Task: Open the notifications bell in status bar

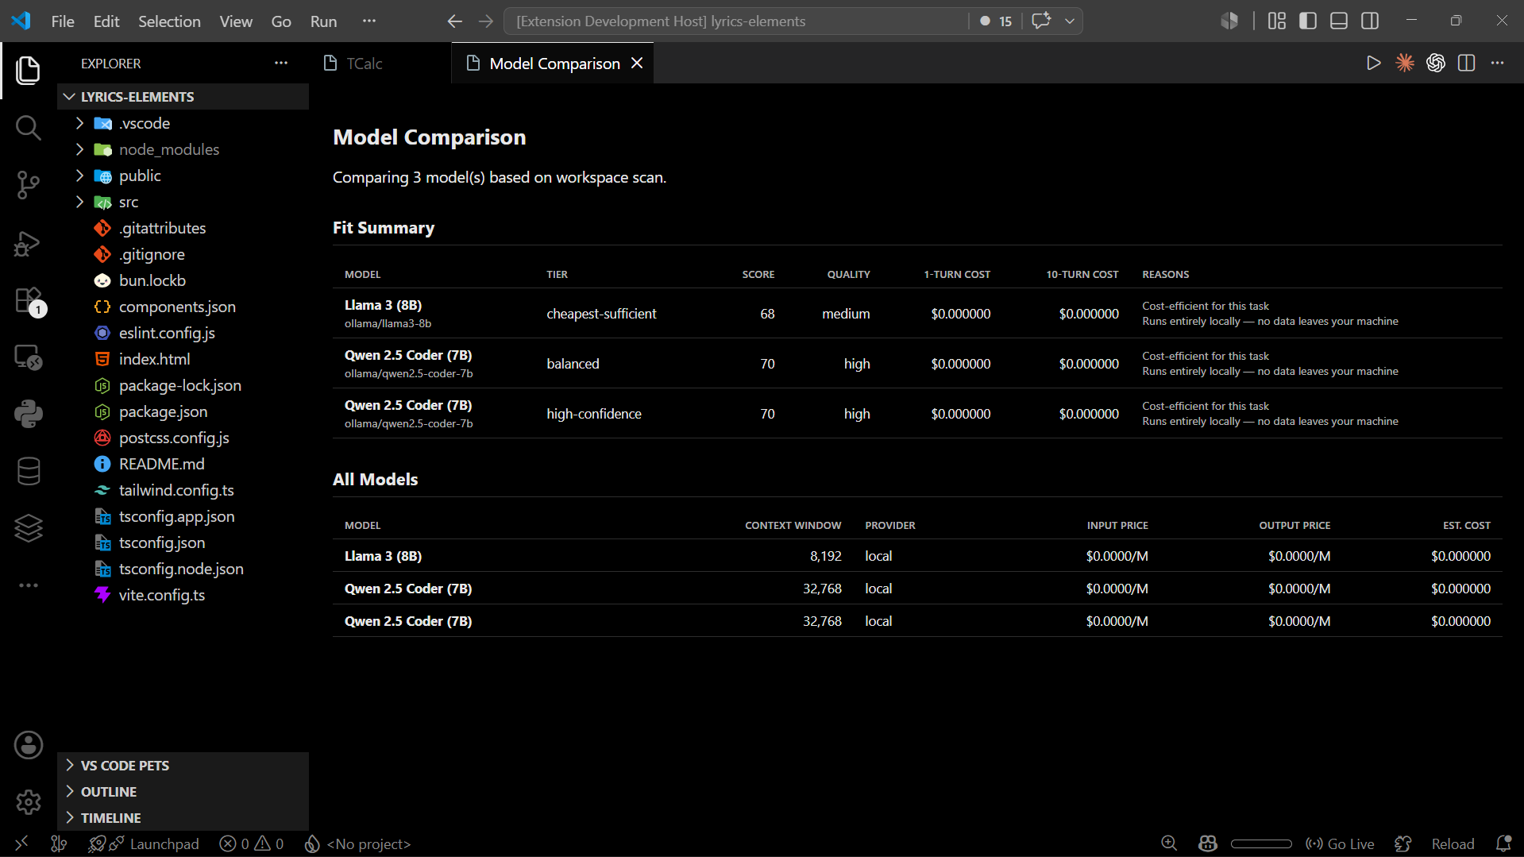Action: tap(1503, 843)
